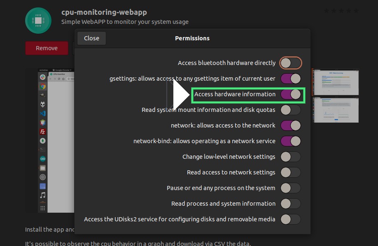Click the "Access hardware information" label

tap(235, 94)
